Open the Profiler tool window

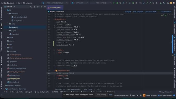(20, 92)
